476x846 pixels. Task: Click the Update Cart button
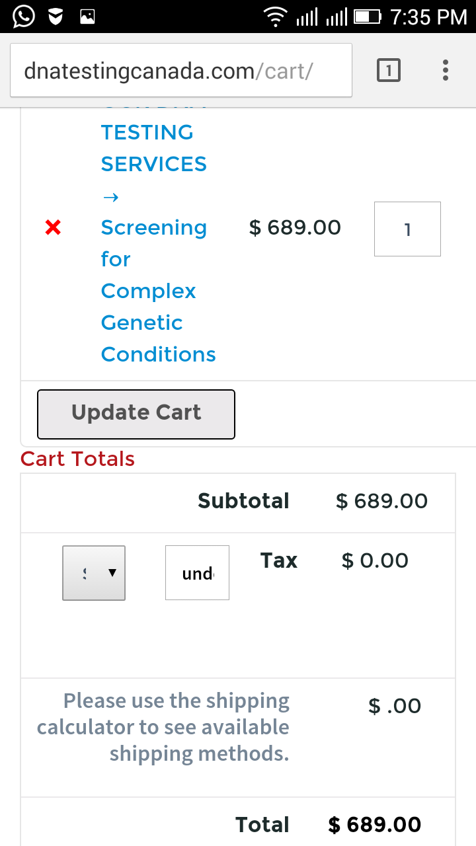click(136, 414)
